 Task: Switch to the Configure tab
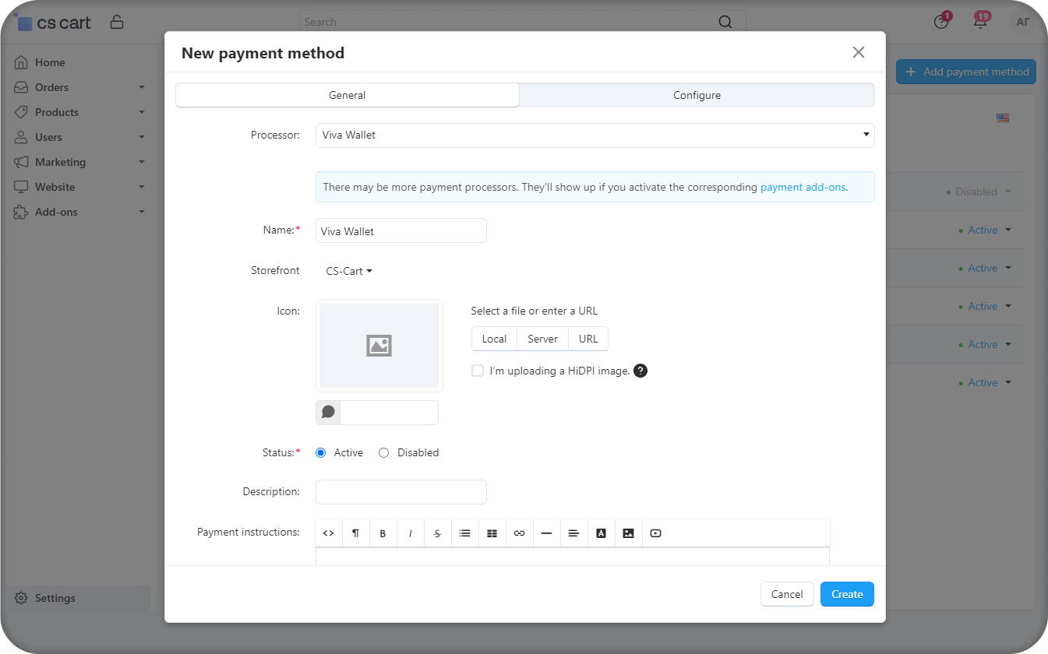(697, 95)
